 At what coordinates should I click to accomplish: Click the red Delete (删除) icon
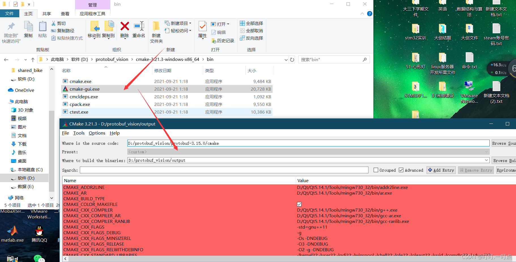pyautogui.click(x=125, y=26)
